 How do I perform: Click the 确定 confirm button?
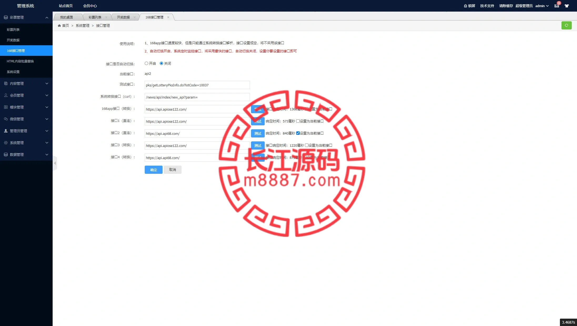pyautogui.click(x=154, y=170)
